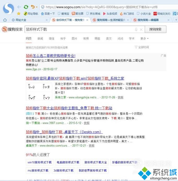178x181 pixels.
Task: Open 鼠标指针下载 桌面天下 Desktx.com result
Action: (x=64, y=132)
